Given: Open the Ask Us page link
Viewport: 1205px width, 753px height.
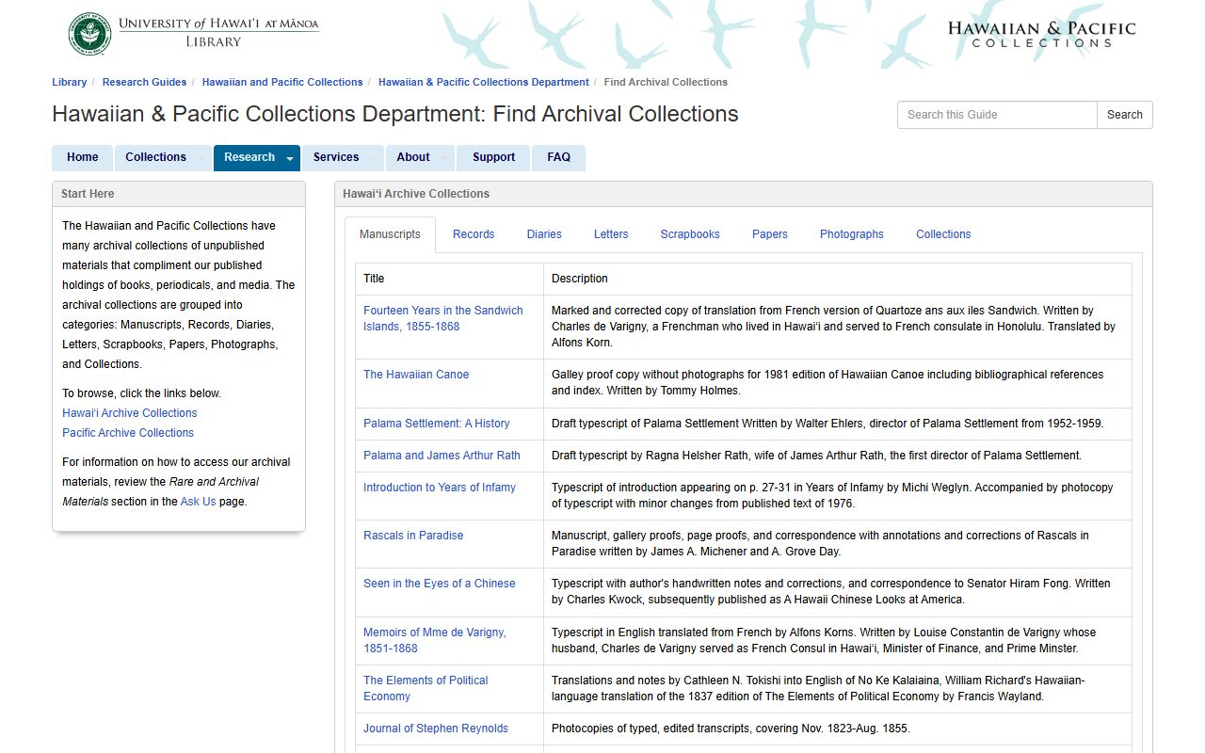Looking at the screenshot, I should coord(198,502).
